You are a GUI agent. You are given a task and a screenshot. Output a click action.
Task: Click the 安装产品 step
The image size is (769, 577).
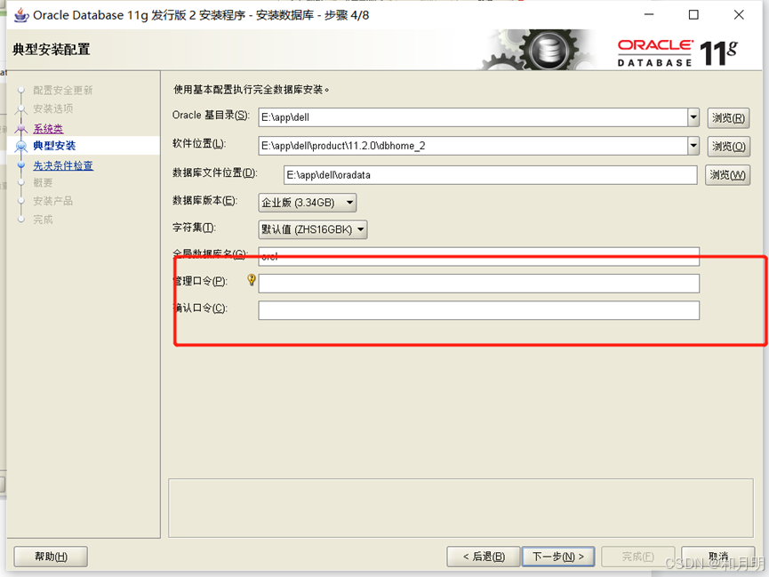point(53,201)
